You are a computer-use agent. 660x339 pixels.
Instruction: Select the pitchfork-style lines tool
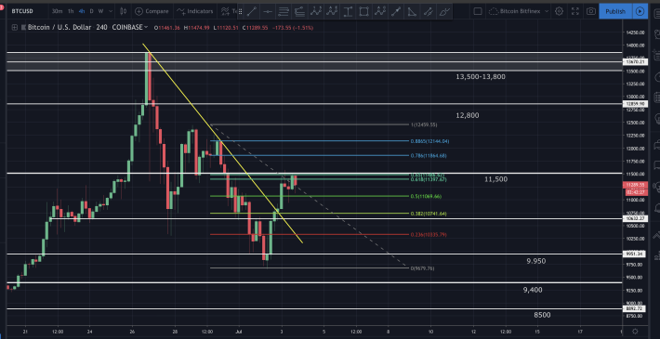(299, 11)
